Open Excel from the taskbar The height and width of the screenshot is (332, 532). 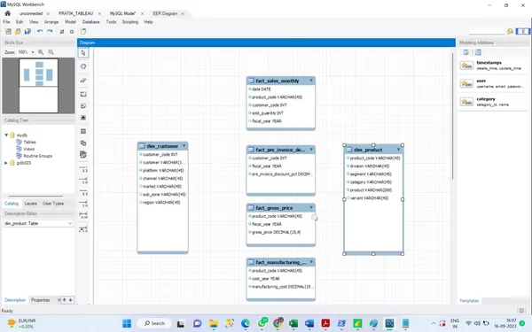[293, 323]
